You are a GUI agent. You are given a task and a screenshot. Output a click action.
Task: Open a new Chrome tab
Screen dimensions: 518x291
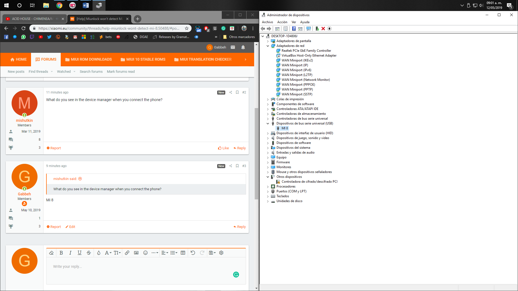[138, 19]
